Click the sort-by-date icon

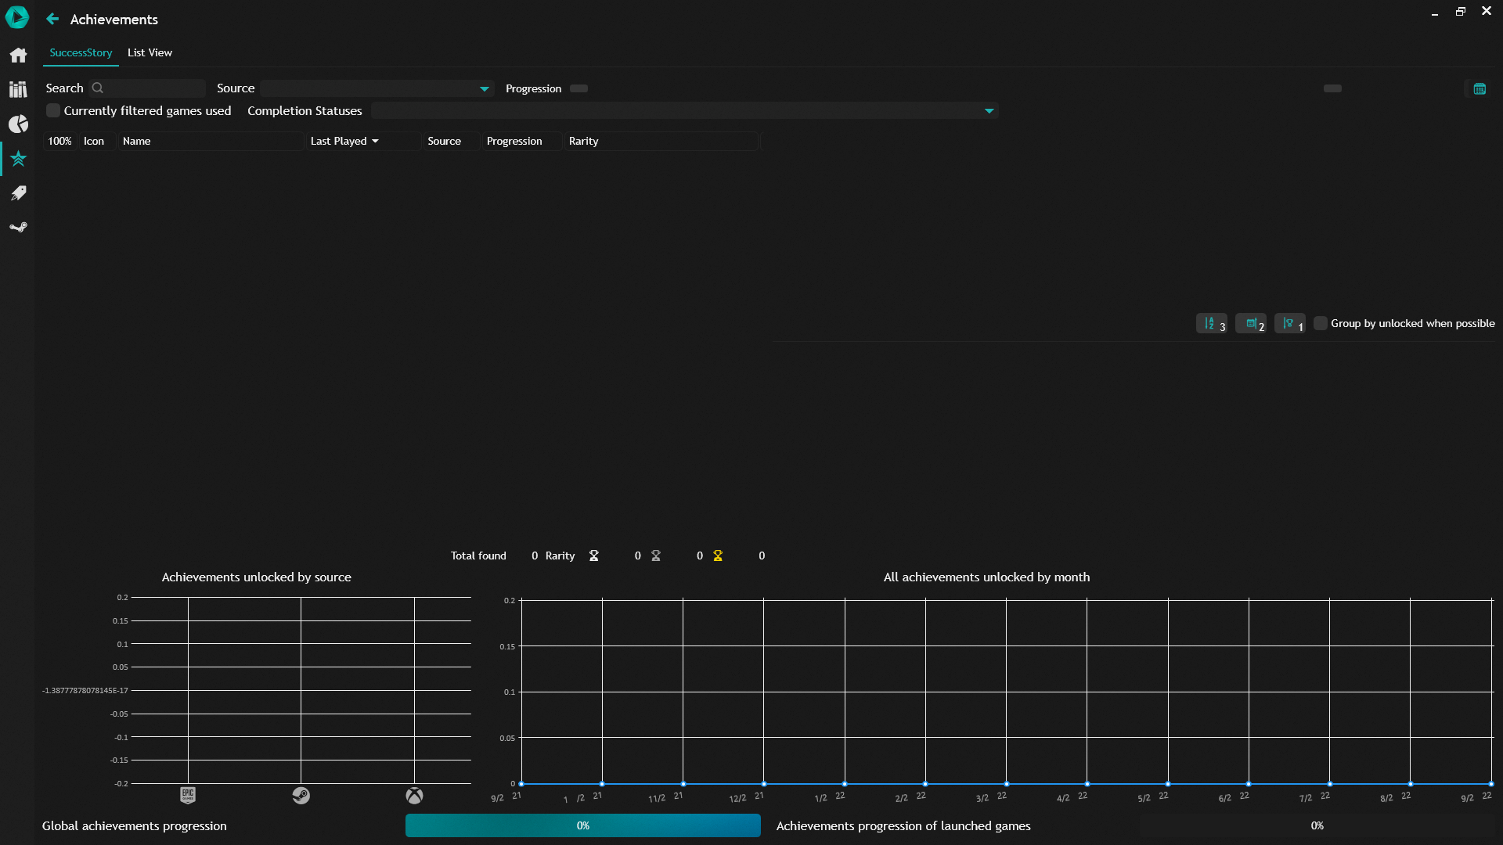[1251, 323]
